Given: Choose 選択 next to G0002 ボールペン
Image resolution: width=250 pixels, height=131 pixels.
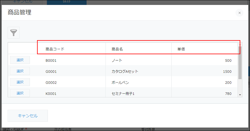Looking at the screenshot, I should click(20, 82).
